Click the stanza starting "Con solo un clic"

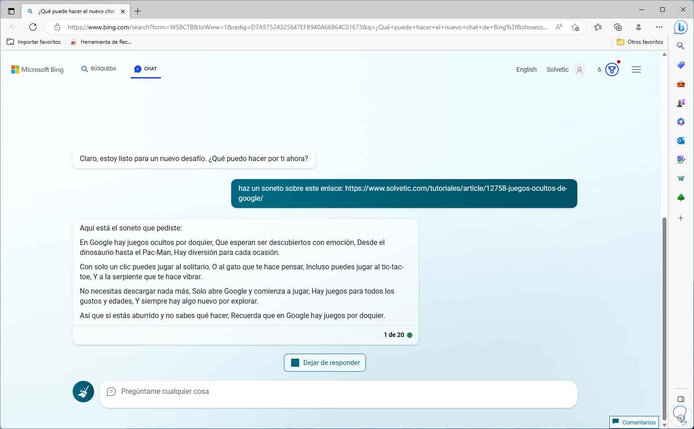point(242,272)
